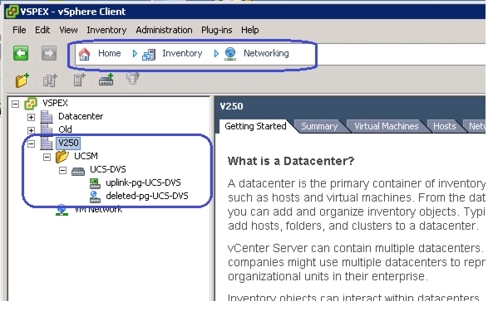The image size is (493, 311).
Task: Open the arrow after Home in breadcrumb
Action: point(135,54)
